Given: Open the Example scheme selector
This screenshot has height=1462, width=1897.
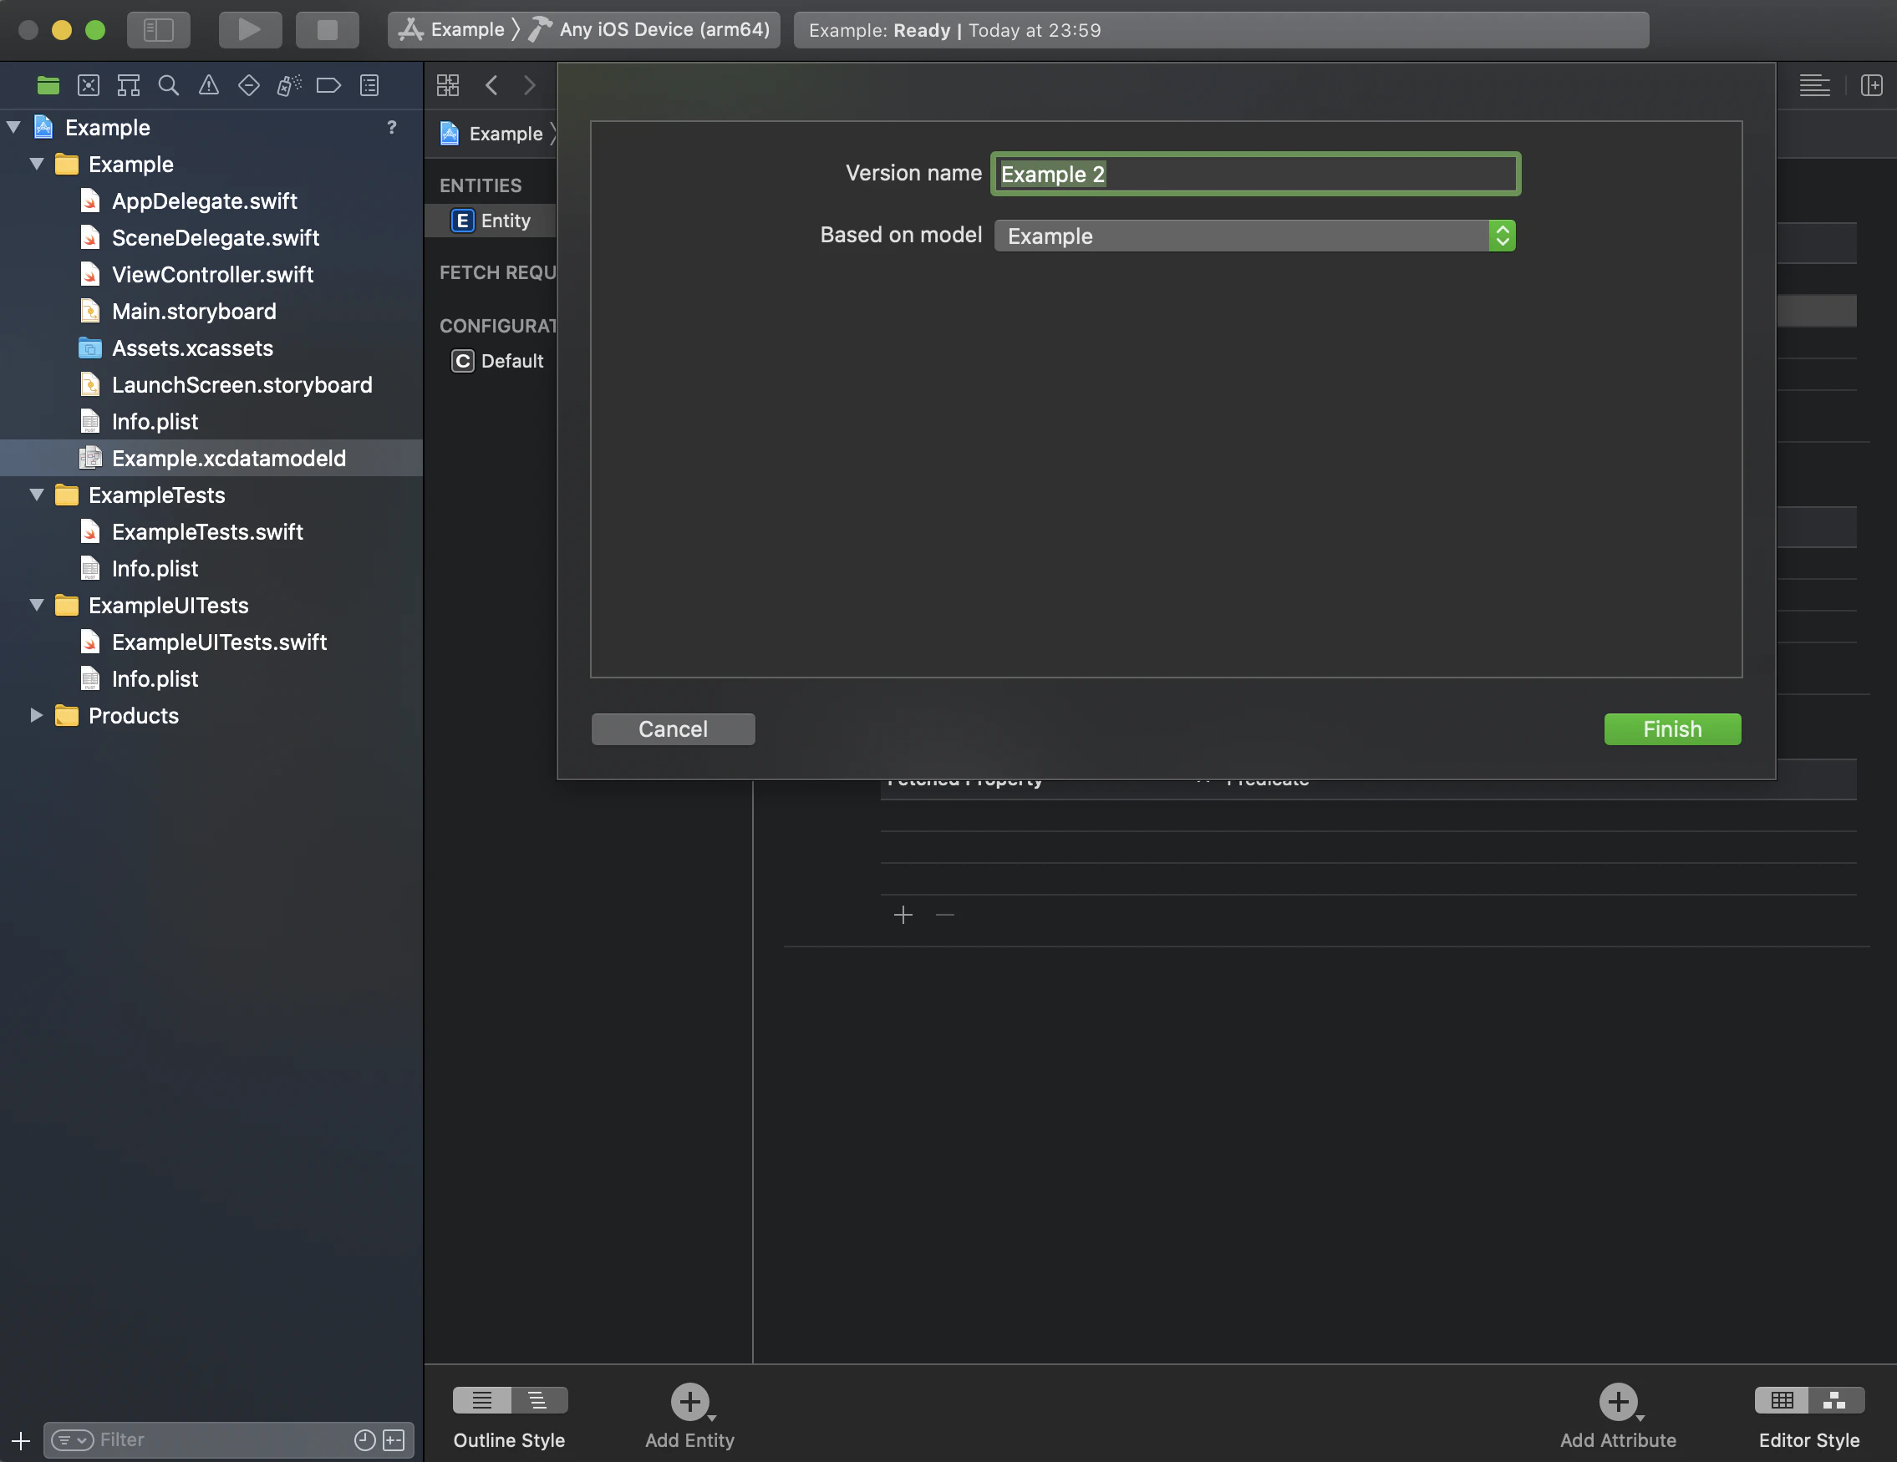Looking at the screenshot, I should click(x=451, y=29).
